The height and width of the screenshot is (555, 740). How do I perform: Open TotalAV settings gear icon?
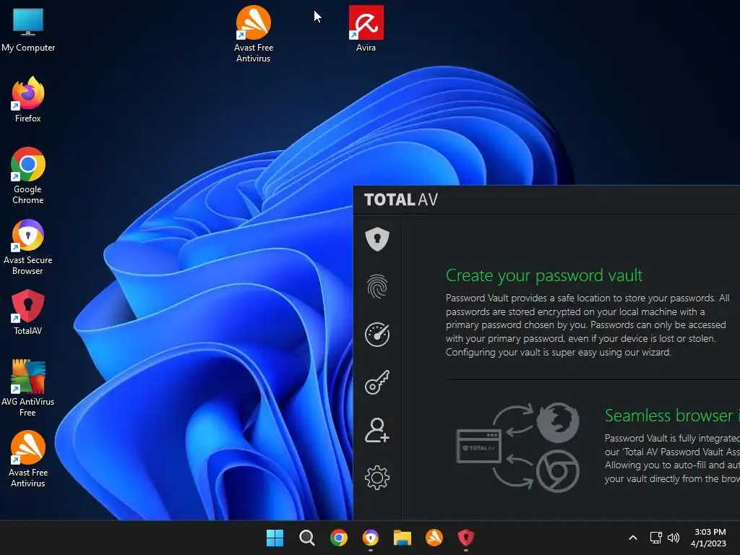(x=377, y=478)
